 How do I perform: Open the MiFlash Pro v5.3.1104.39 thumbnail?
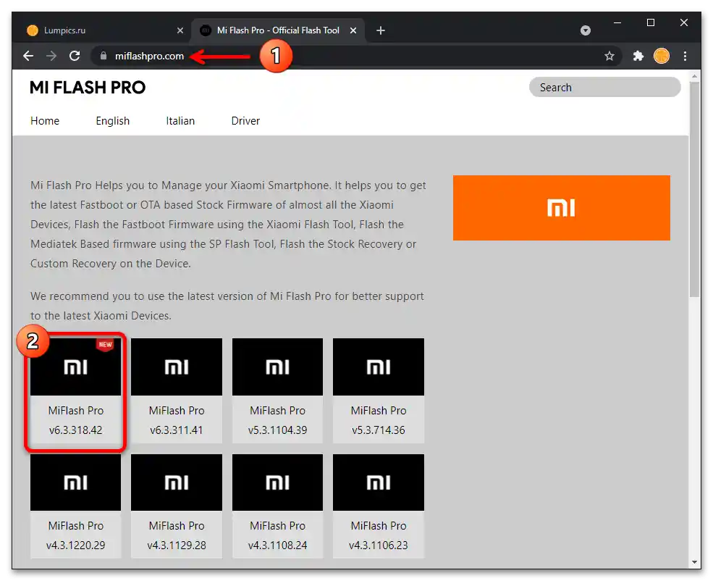click(277, 367)
